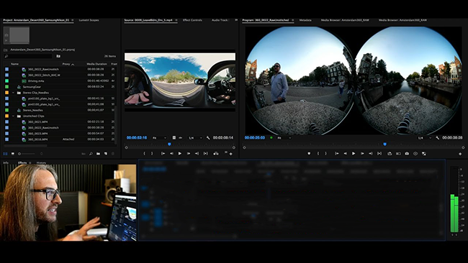Toggle VR video display in Program monitor
Viewport: 468px width, 263px height.
415,153
